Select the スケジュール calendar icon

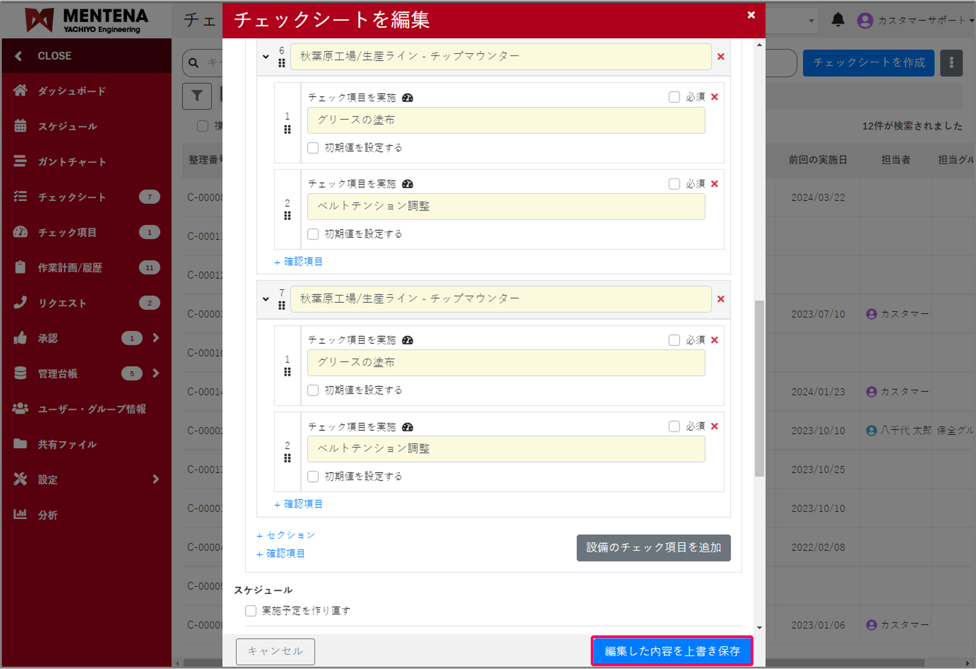[x=20, y=126]
